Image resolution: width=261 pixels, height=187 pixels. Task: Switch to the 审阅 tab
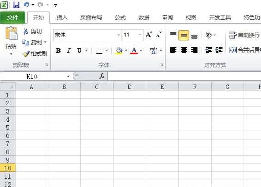pyautogui.click(x=167, y=18)
